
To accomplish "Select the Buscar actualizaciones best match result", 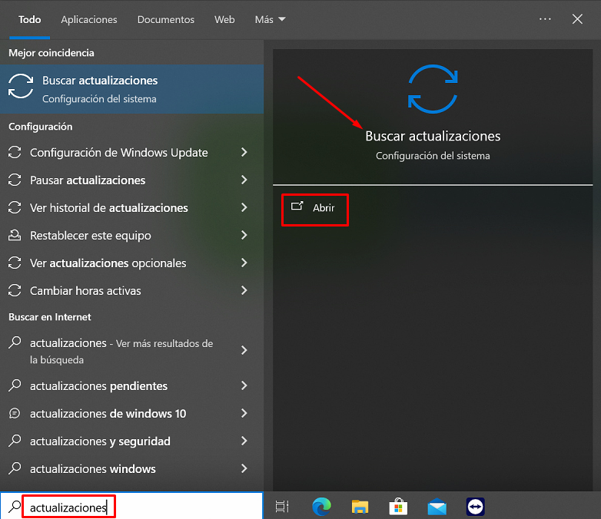I will pyautogui.click(x=132, y=89).
